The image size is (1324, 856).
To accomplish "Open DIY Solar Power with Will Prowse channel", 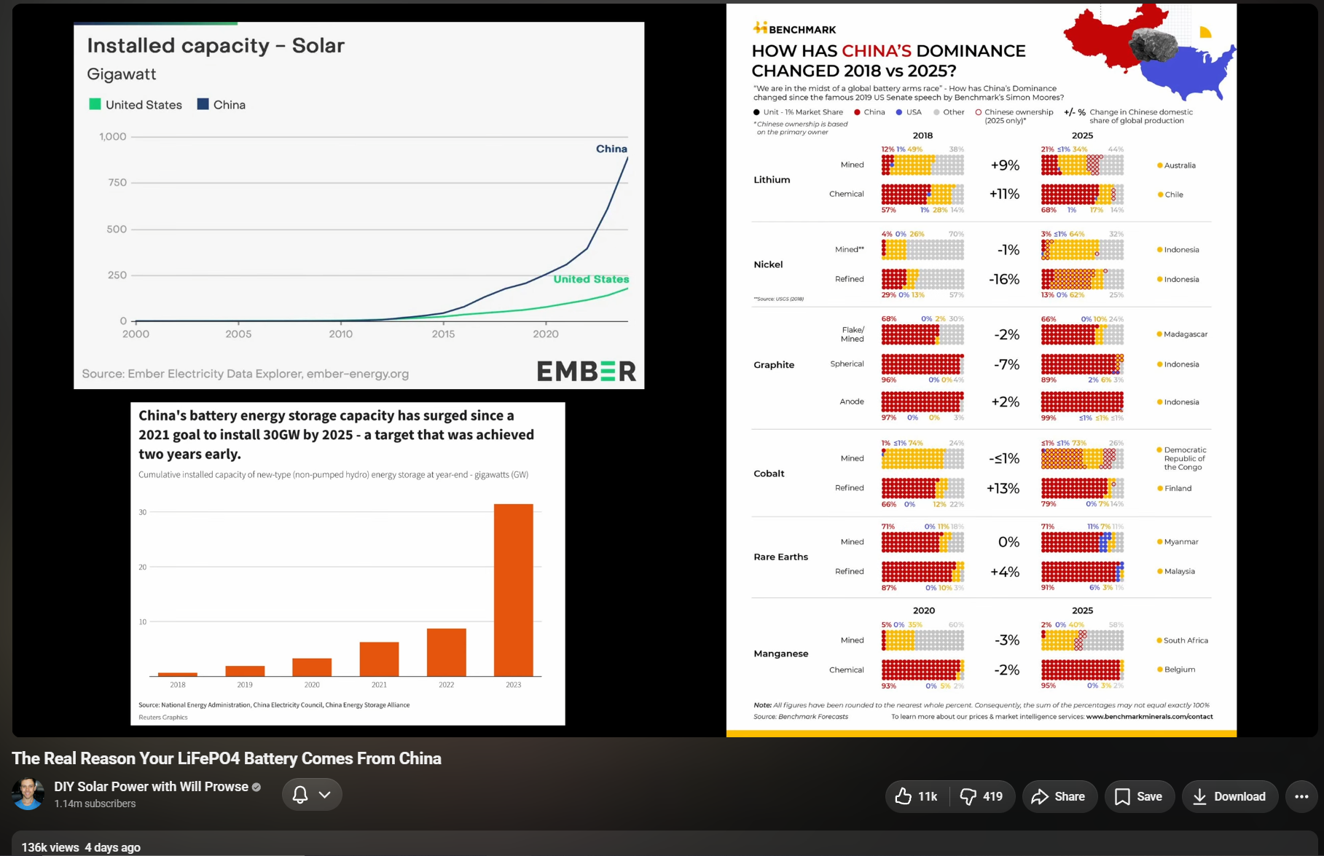I will click(x=151, y=787).
